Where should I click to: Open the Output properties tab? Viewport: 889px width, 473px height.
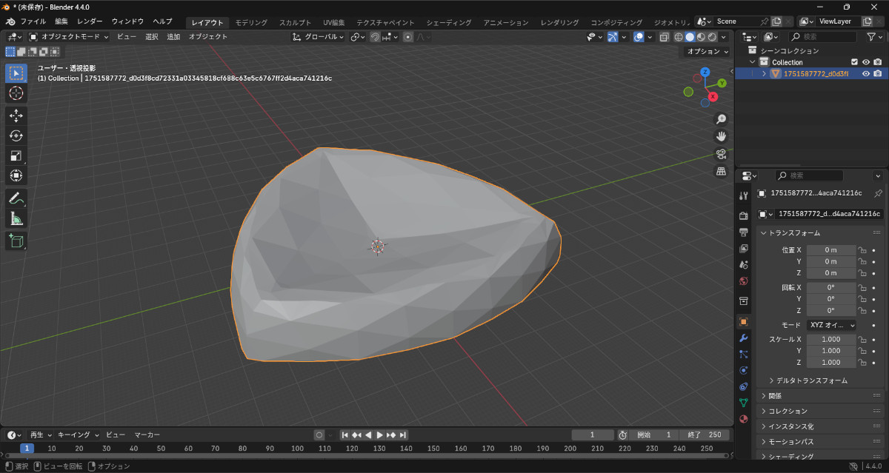click(x=744, y=232)
